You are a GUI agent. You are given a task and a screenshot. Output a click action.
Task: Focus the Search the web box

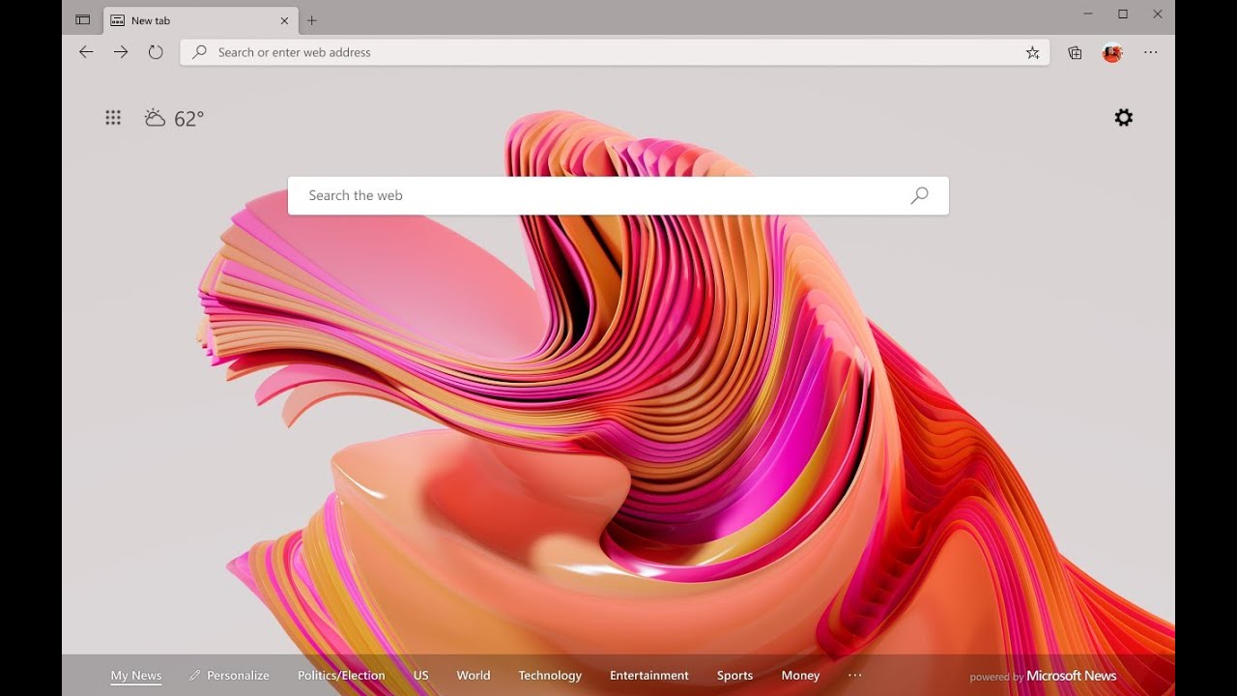[x=599, y=195]
